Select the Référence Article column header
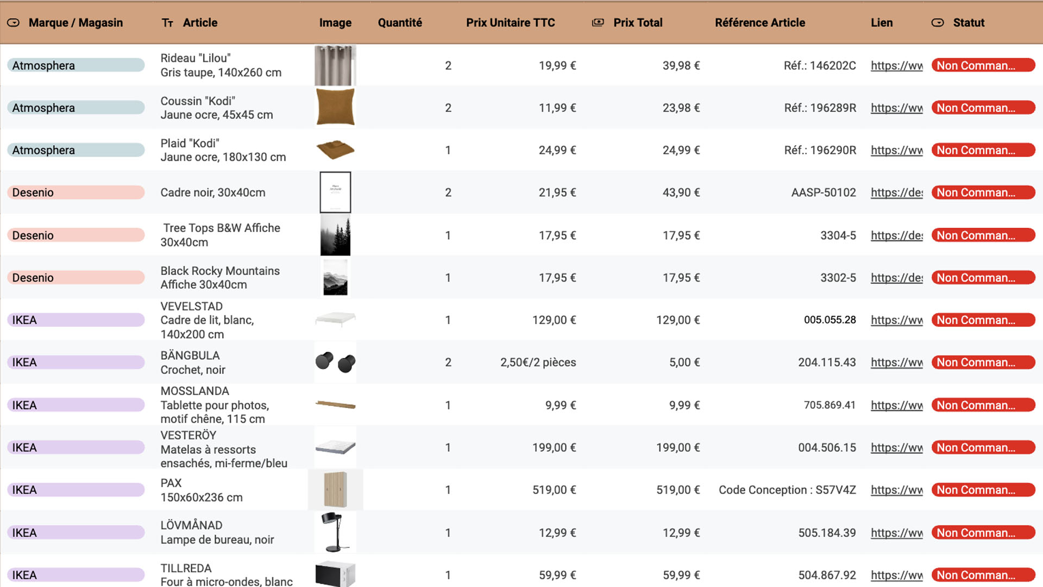Screen dimensions: 1043x587 coord(760,23)
